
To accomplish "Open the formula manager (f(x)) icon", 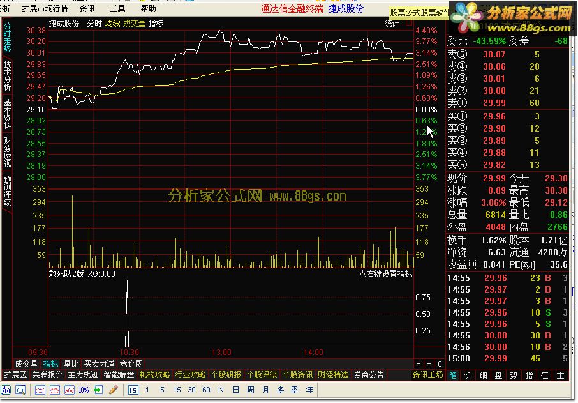I will tap(6, 390).
